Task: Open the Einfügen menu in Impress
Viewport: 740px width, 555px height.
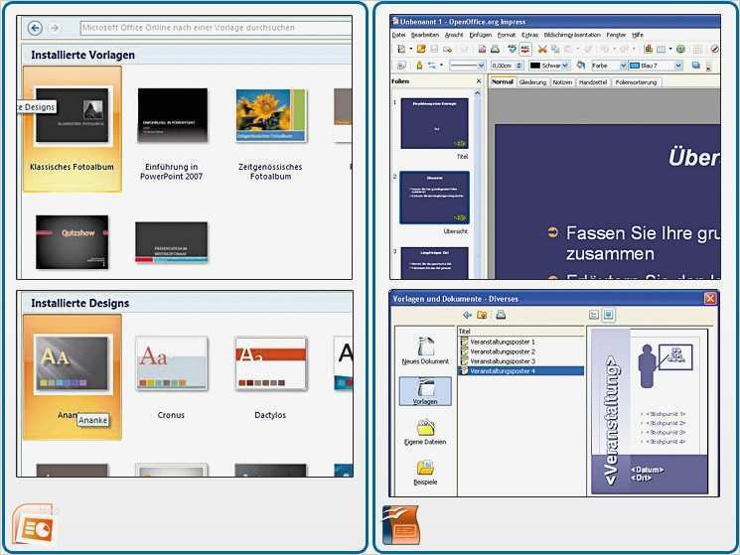Action: (480, 35)
